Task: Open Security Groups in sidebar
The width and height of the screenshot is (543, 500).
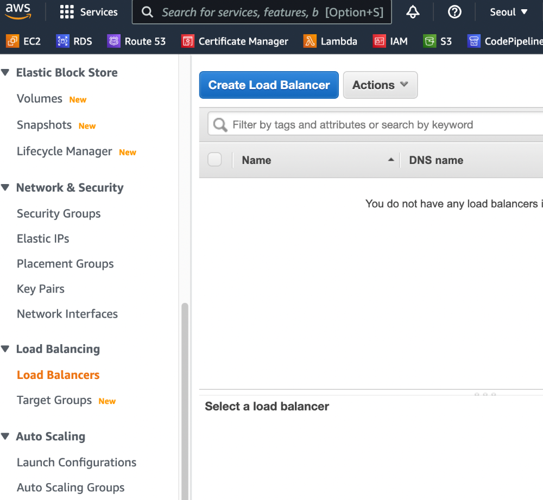Action: point(59,214)
